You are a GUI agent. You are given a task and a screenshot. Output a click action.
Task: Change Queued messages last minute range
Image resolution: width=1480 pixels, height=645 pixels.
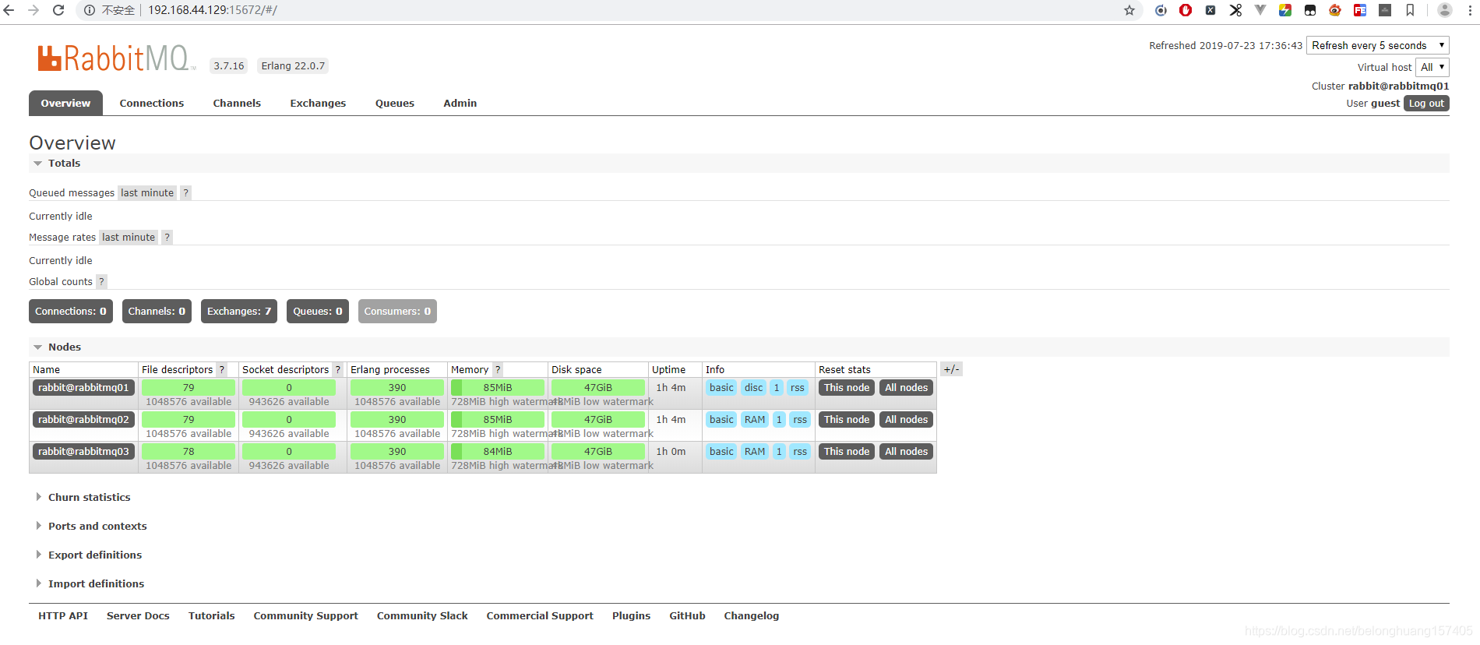[x=147, y=193]
